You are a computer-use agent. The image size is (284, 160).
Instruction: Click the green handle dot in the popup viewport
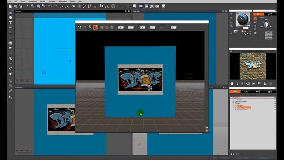point(140,113)
